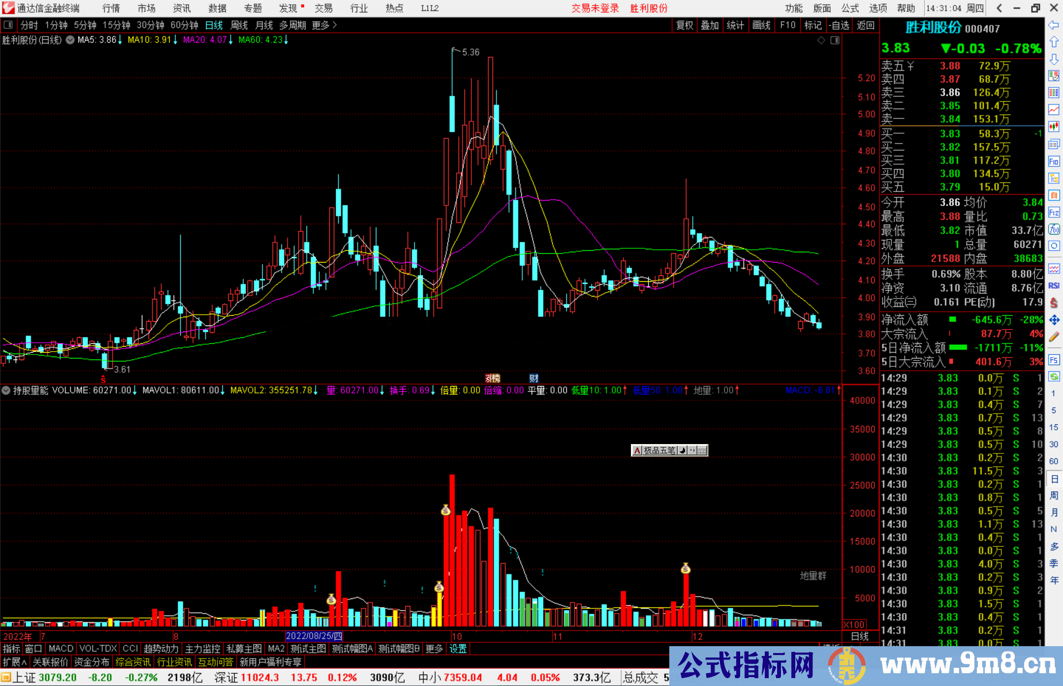This screenshot has width=1063, height=686.
Task: Click the 设置 indicator settings link
Action: point(458,649)
